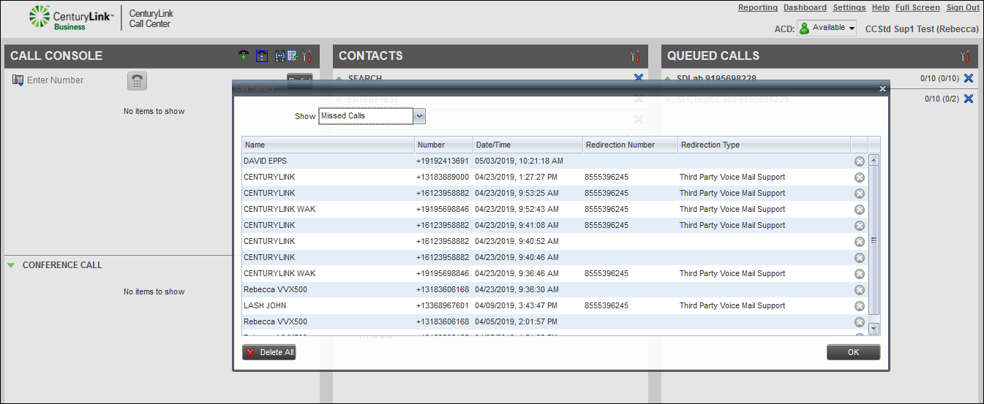
Task: Delete the 04/05/2019 Rebecca VVX500 entry
Action: [x=860, y=322]
